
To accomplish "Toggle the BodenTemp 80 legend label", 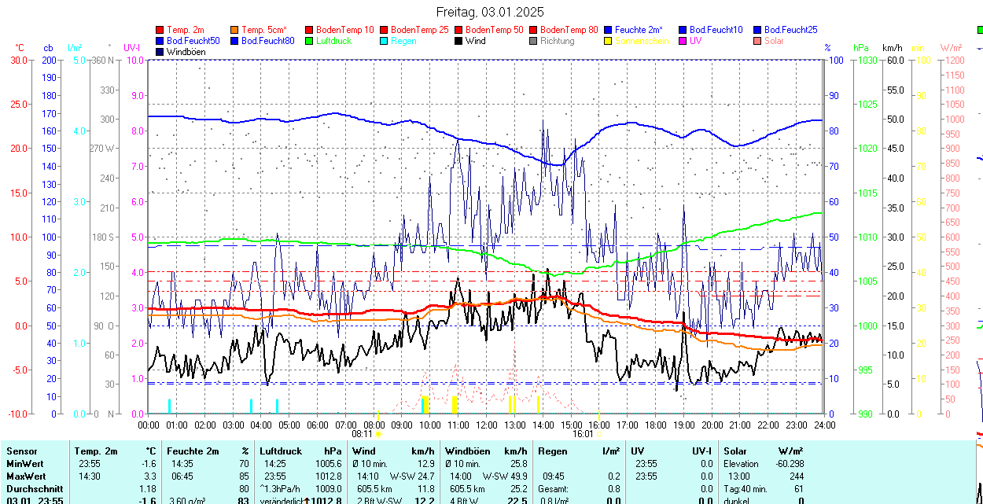I will [x=569, y=30].
